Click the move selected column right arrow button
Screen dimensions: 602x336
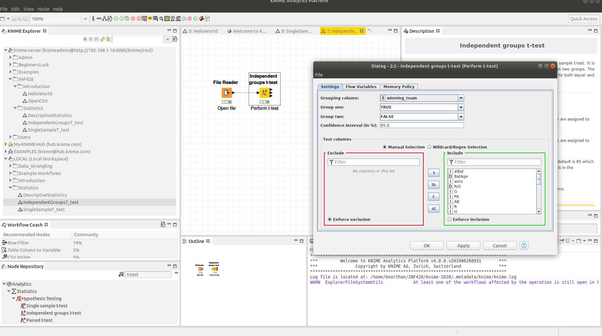[x=434, y=173]
